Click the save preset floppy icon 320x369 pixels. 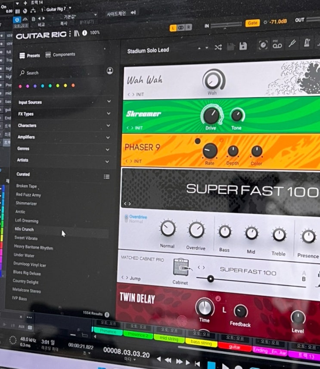pyautogui.click(x=243, y=46)
